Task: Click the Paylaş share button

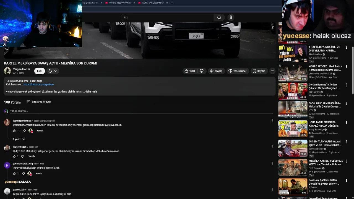Action: coord(216,71)
